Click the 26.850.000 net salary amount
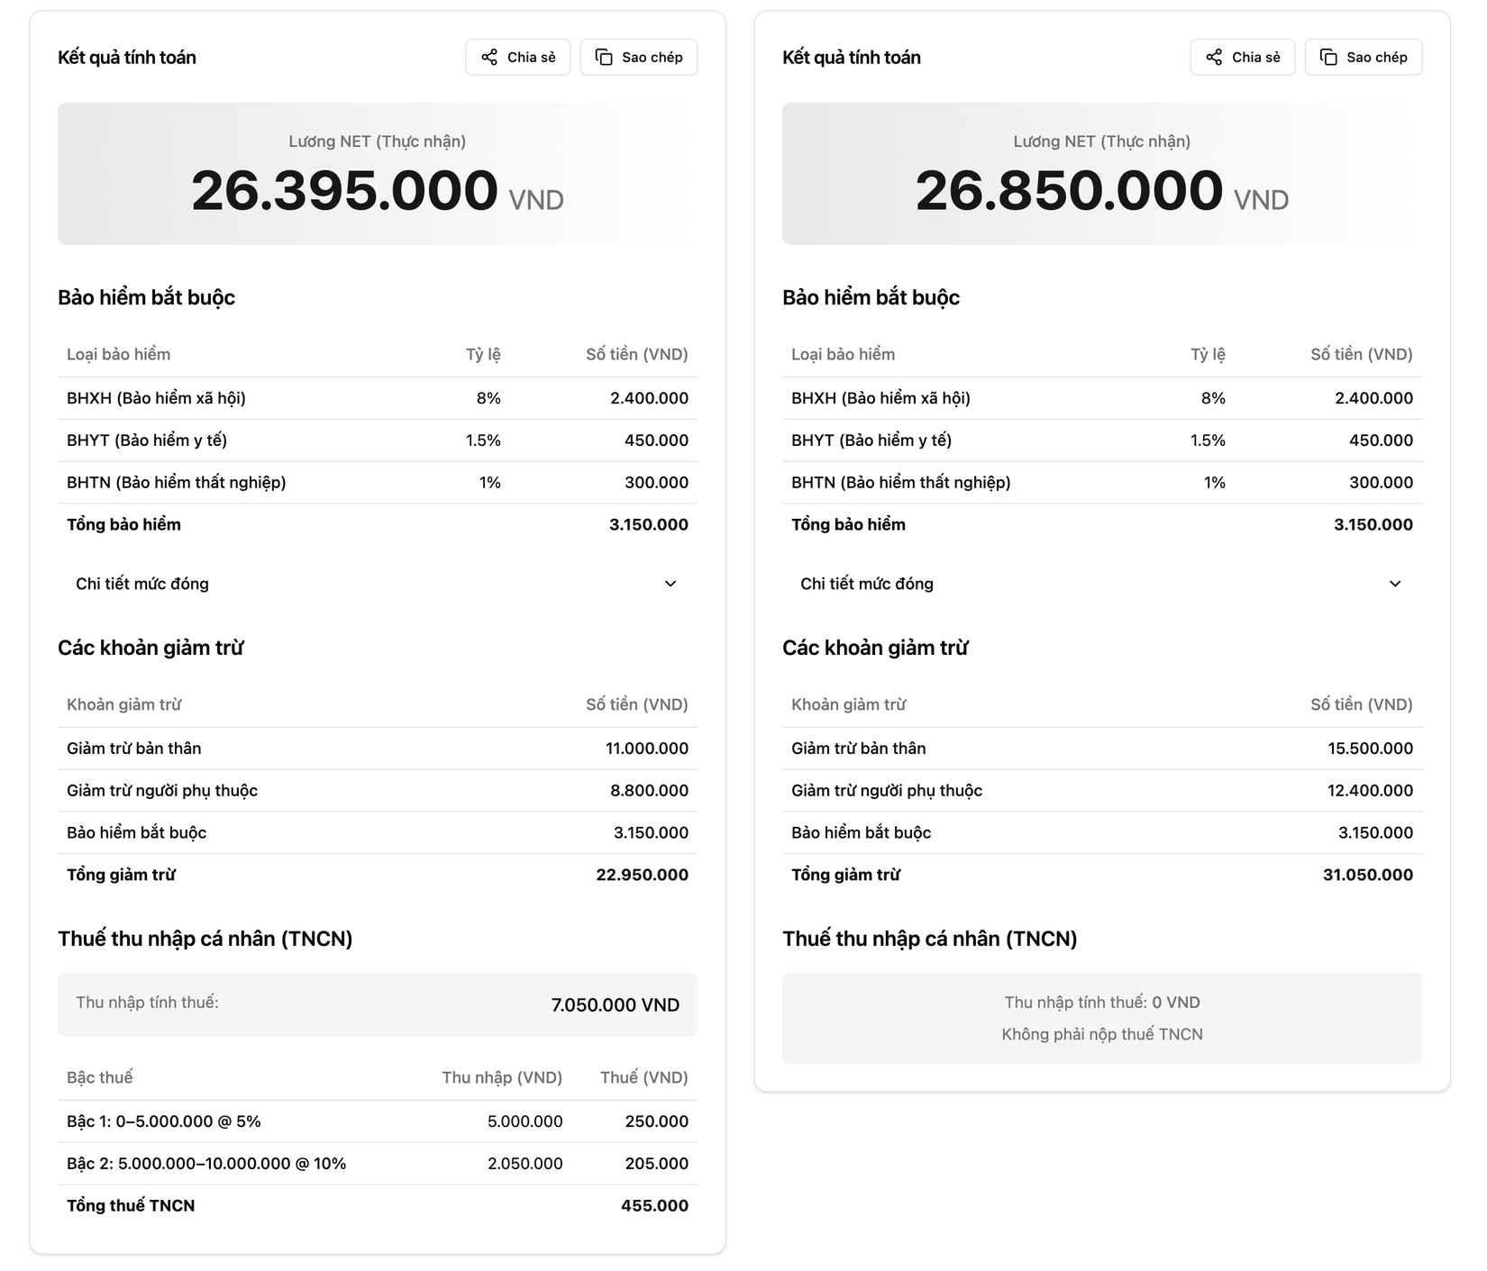The height and width of the screenshot is (1271, 1487). pyautogui.click(x=1069, y=191)
